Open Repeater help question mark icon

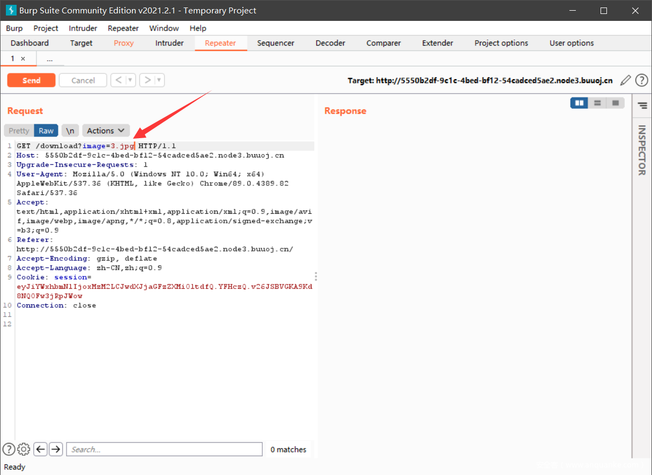(641, 80)
